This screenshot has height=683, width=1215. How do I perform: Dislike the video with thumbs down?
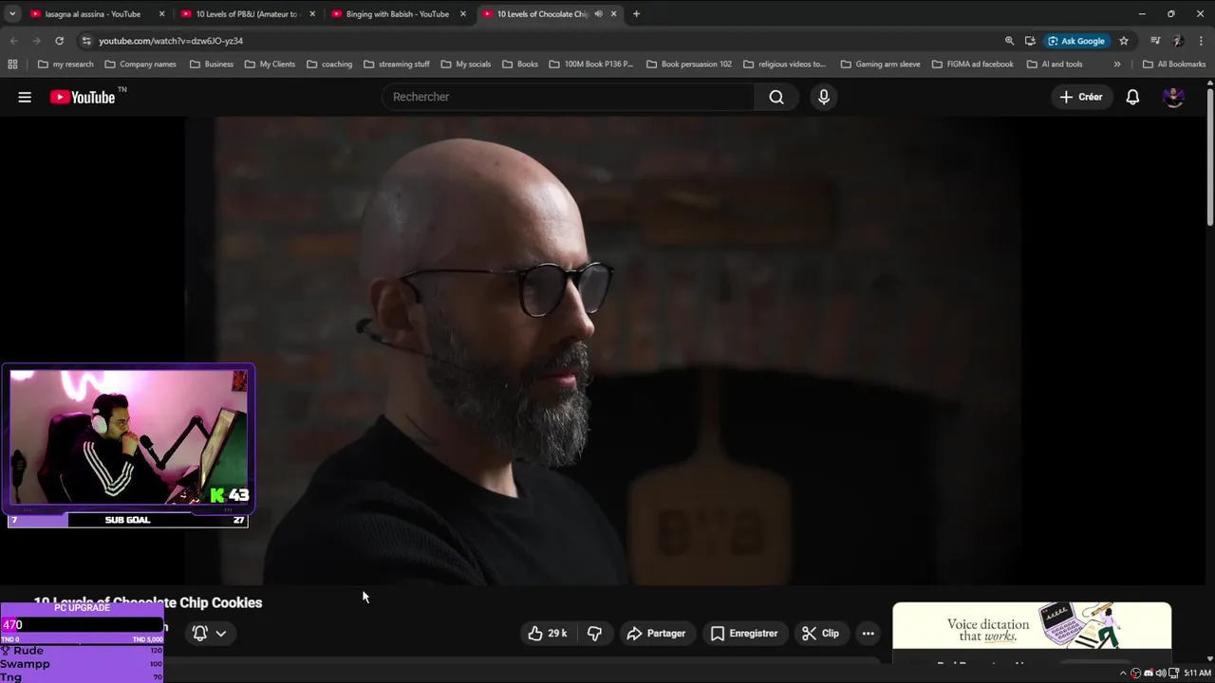595,634
